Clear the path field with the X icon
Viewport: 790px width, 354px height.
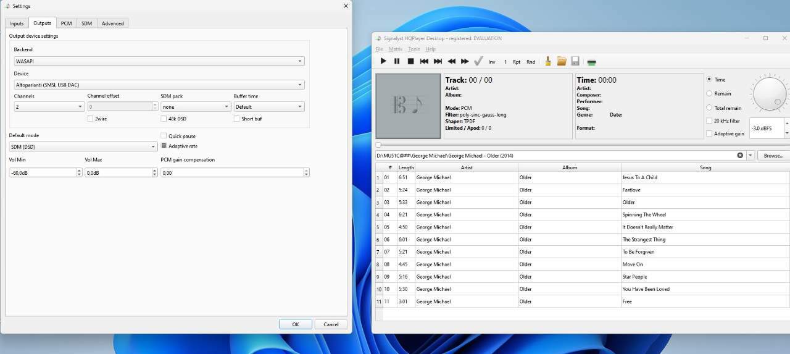click(x=740, y=155)
